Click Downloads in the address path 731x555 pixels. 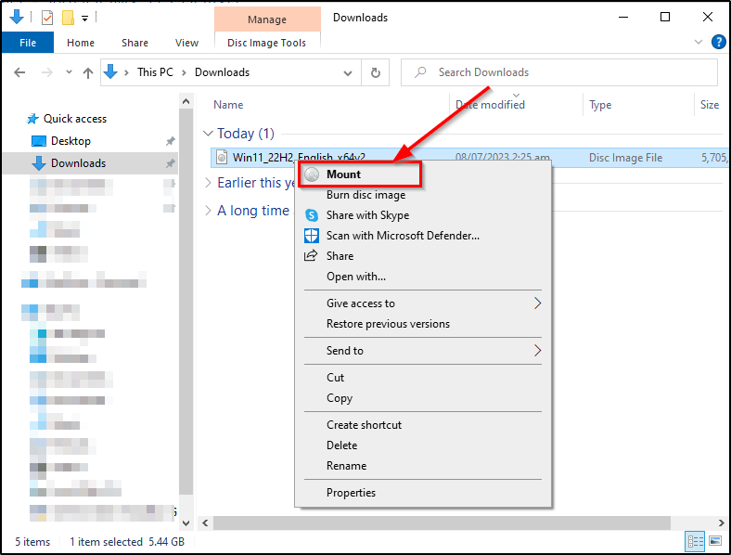click(222, 72)
